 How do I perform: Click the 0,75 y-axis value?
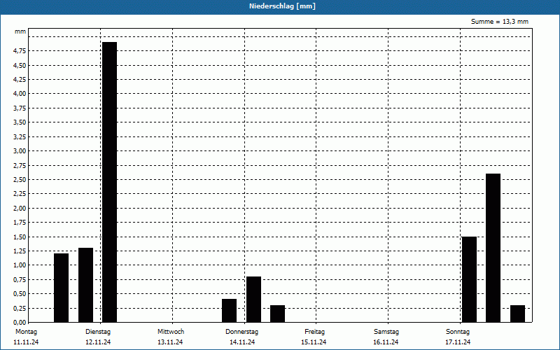point(20,279)
